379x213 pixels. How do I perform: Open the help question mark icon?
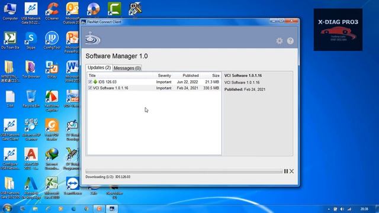click(290, 41)
